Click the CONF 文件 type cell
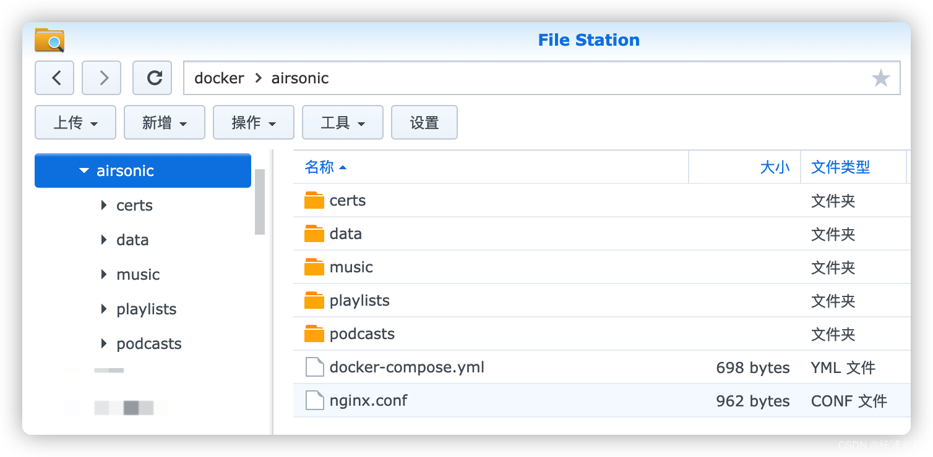This screenshot has width=933, height=457. point(849,401)
